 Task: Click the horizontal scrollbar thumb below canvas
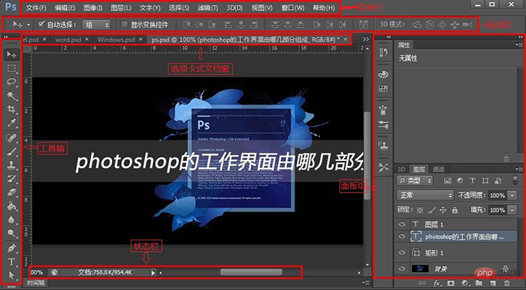coord(251,272)
